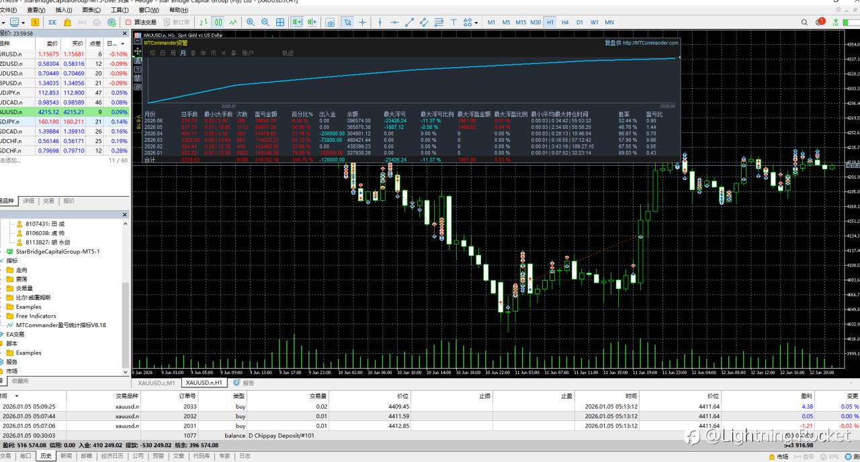Close the Navigator panel
This screenshot has height=462, width=860.
click(x=124, y=214)
